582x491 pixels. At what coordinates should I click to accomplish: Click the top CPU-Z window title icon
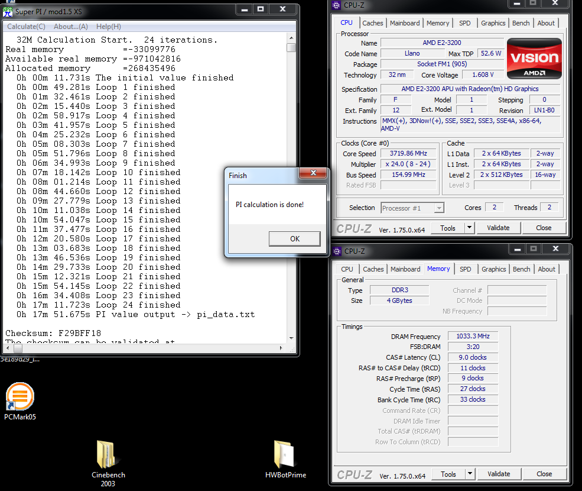coord(336,5)
